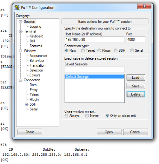Image resolution: width=159 pixels, height=164 pixels.
Task: Open the Logging category
Action: click(35, 26)
